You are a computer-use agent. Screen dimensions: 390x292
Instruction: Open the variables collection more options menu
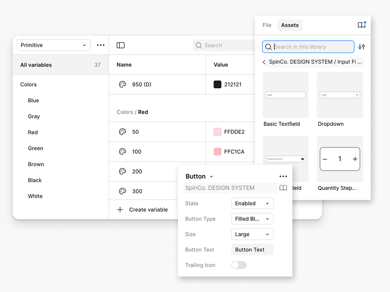101,45
